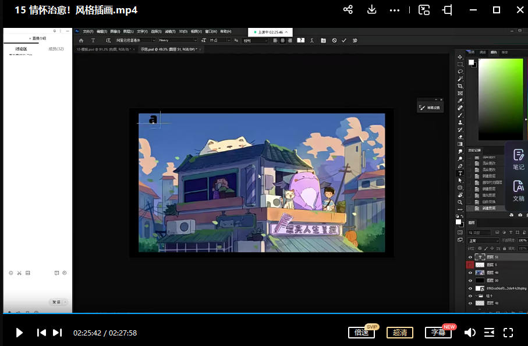Mute the video volume
Image resolution: width=528 pixels, height=346 pixels.
click(x=469, y=333)
